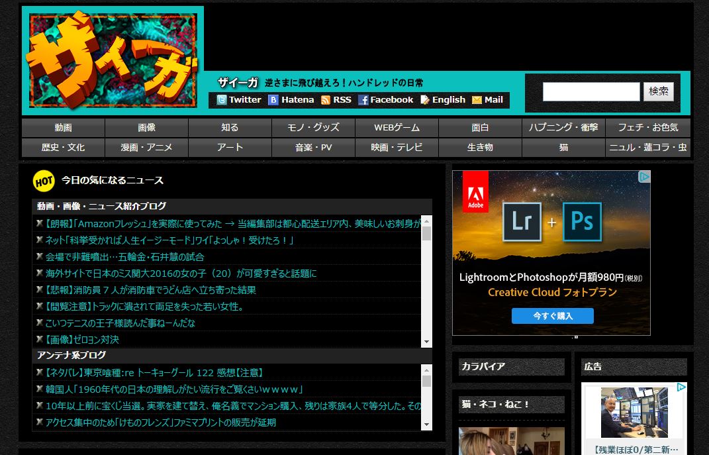Click the search text input field
The image size is (709, 455).
591,91
